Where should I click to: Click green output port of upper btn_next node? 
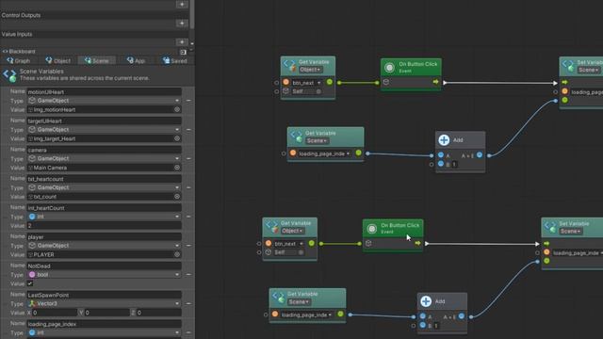[330, 82]
